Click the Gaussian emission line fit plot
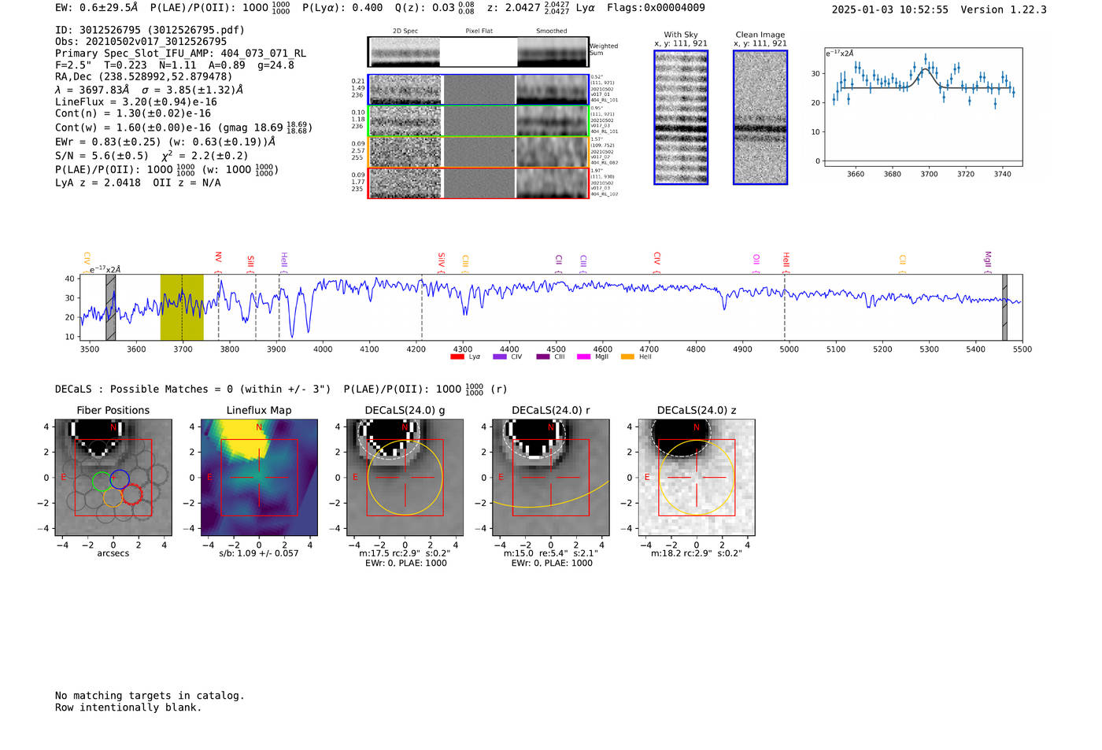Viewport: 1102px width, 750px height. tap(923, 107)
